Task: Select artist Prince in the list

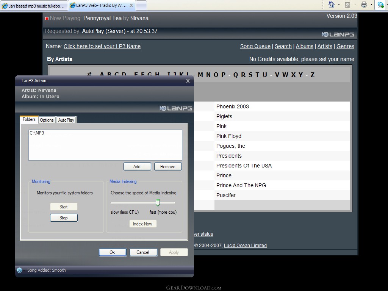Action: coord(224,175)
